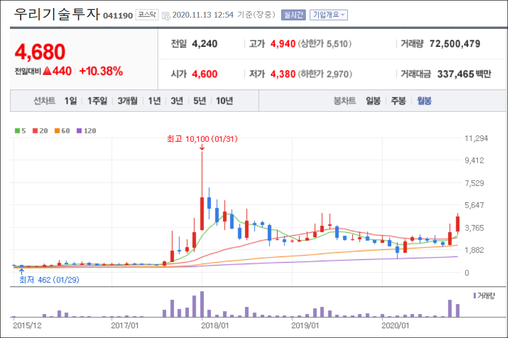The width and height of the screenshot is (508, 338).
Task: Click the 최고 10,100 (01/31) high label
Action: (202, 139)
